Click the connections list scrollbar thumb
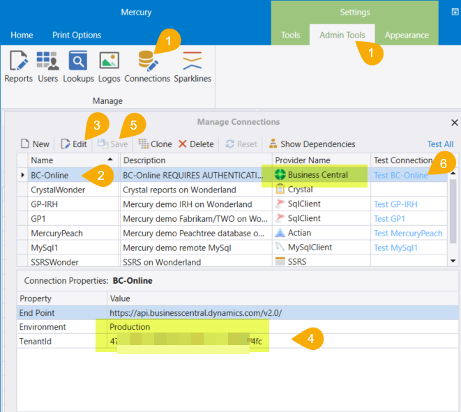 pyautogui.click(x=453, y=211)
